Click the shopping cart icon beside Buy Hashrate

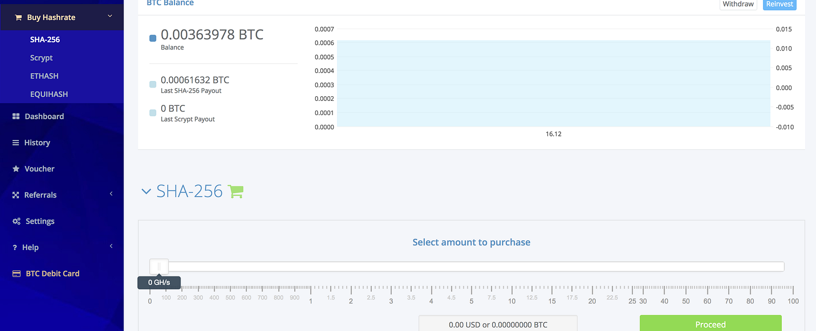pyautogui.click(x=18, y=17)
